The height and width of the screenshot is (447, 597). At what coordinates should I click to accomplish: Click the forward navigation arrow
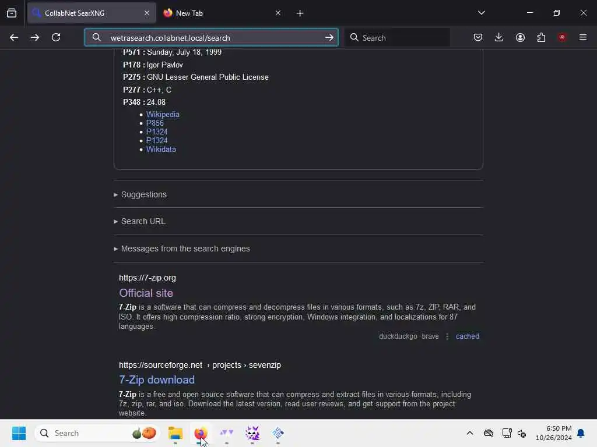[x=34, y=37]
